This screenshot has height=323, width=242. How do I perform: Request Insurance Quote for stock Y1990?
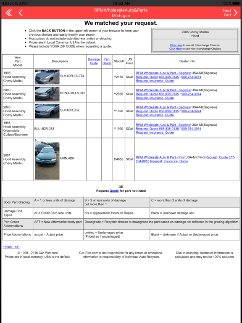(x=155, y=132)
